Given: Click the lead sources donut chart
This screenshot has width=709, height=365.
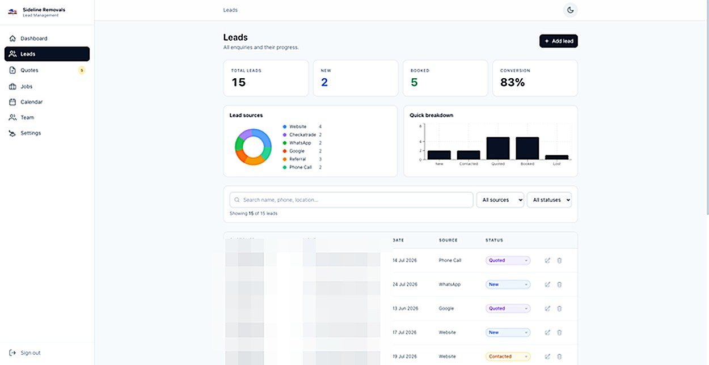Looking at the screenshot, I should click(x=253, y=147).
